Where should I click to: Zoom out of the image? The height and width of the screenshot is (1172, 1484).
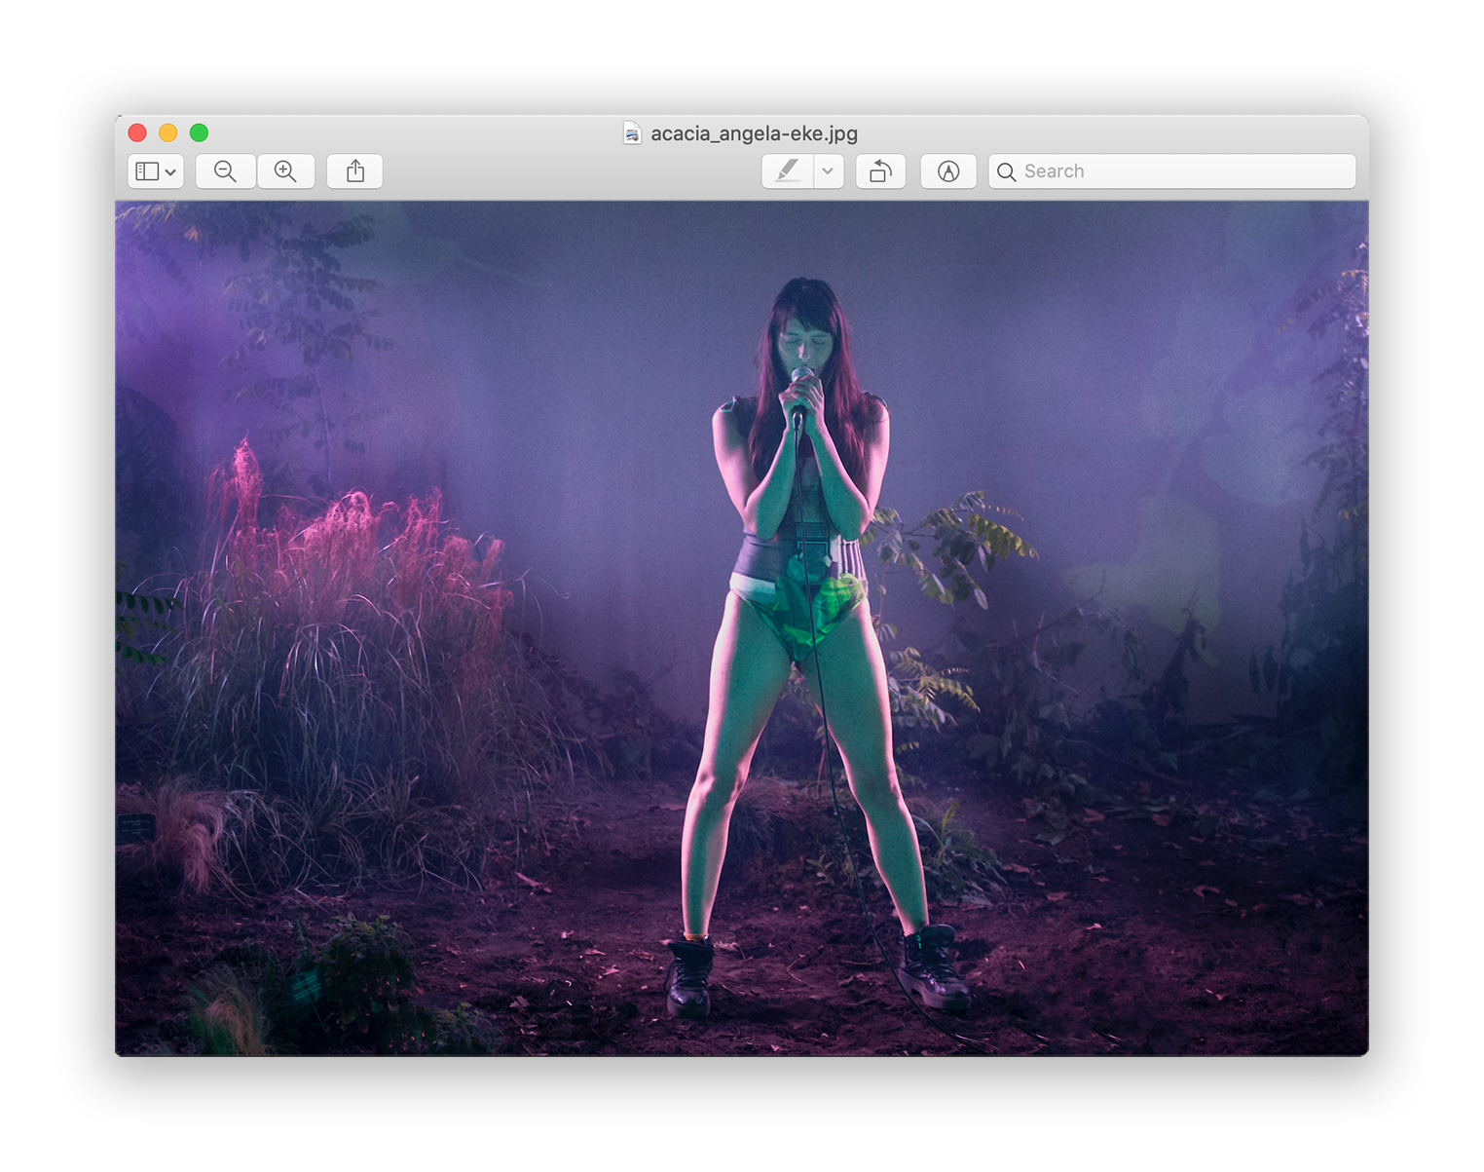click(225, 171)
